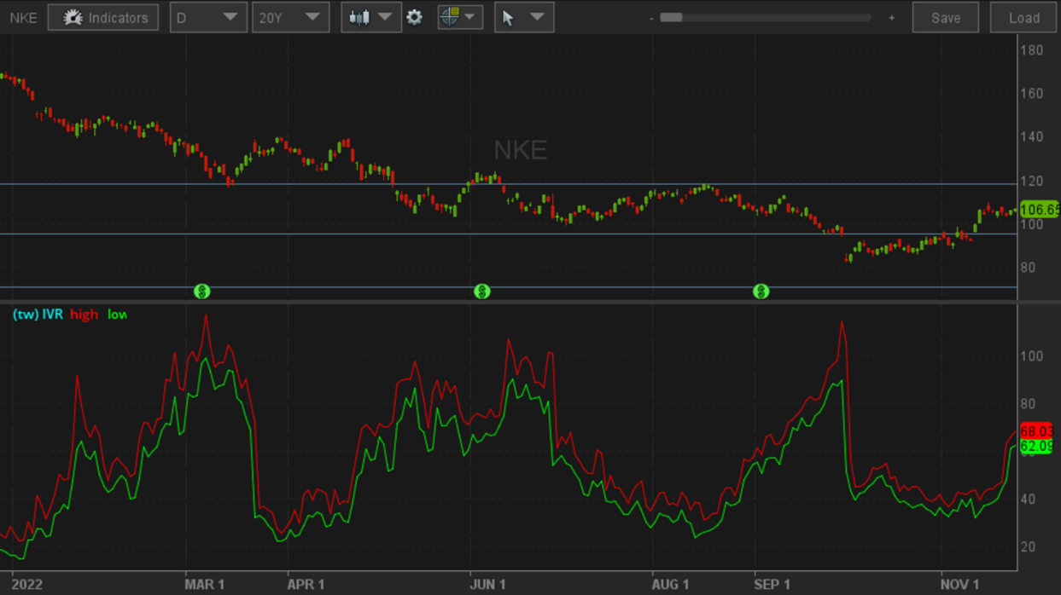Click the NOV 1 date axis label
Screen dimensions: 1061x595
pyautogui.click(x=960, y=585)
